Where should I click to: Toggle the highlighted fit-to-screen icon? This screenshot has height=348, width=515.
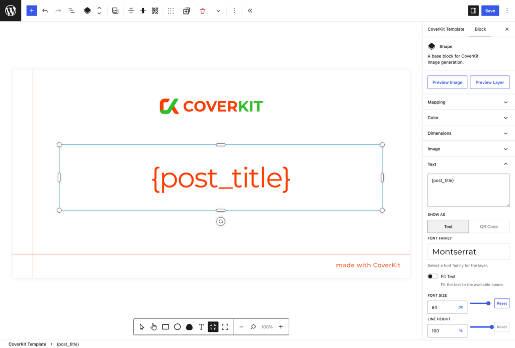pyautogui.click(x=213, y=327)
